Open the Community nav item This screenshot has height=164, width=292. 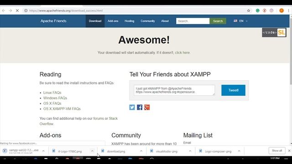tap(148, 21)
